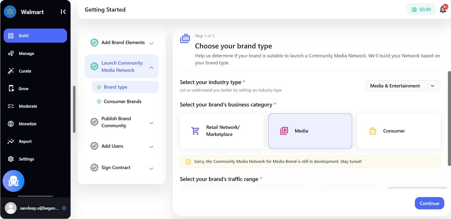The height and width of the screenshot is (219, 451).
Task: Expand the Add Users section
Action: pyautogui.click(x=151, y=147)
